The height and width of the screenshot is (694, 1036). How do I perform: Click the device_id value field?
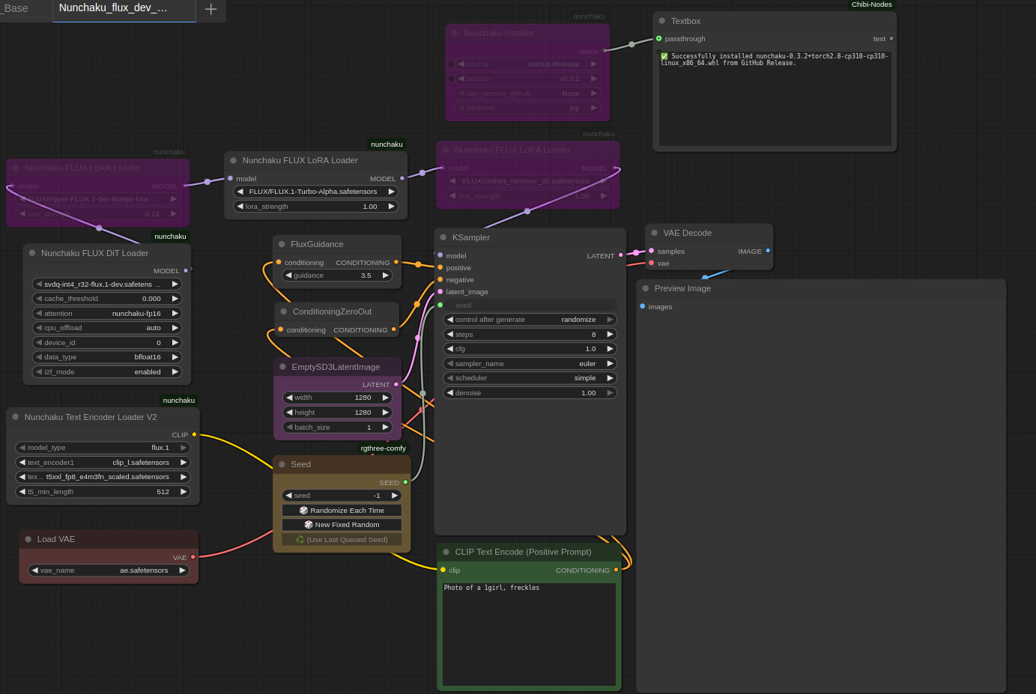(x=107, y=343)
